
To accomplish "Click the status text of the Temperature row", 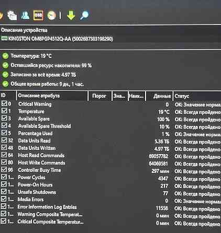I will tap(197, 112).
